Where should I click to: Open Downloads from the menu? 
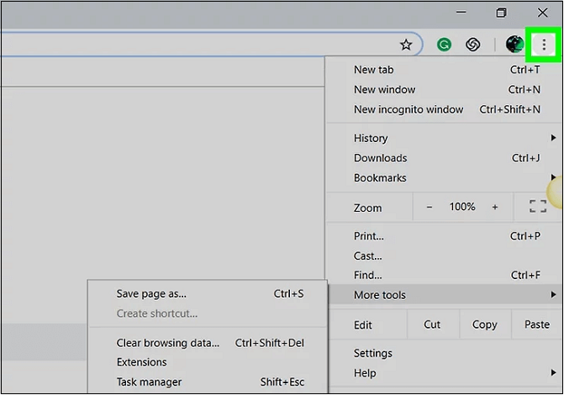(x=380, y=158)
